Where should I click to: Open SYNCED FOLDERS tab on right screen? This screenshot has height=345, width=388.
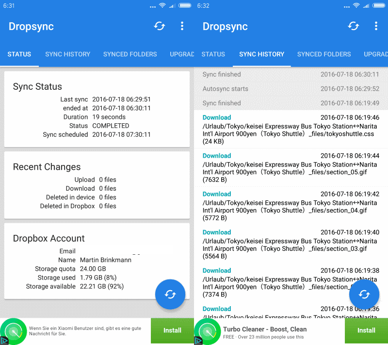point(324,54)
